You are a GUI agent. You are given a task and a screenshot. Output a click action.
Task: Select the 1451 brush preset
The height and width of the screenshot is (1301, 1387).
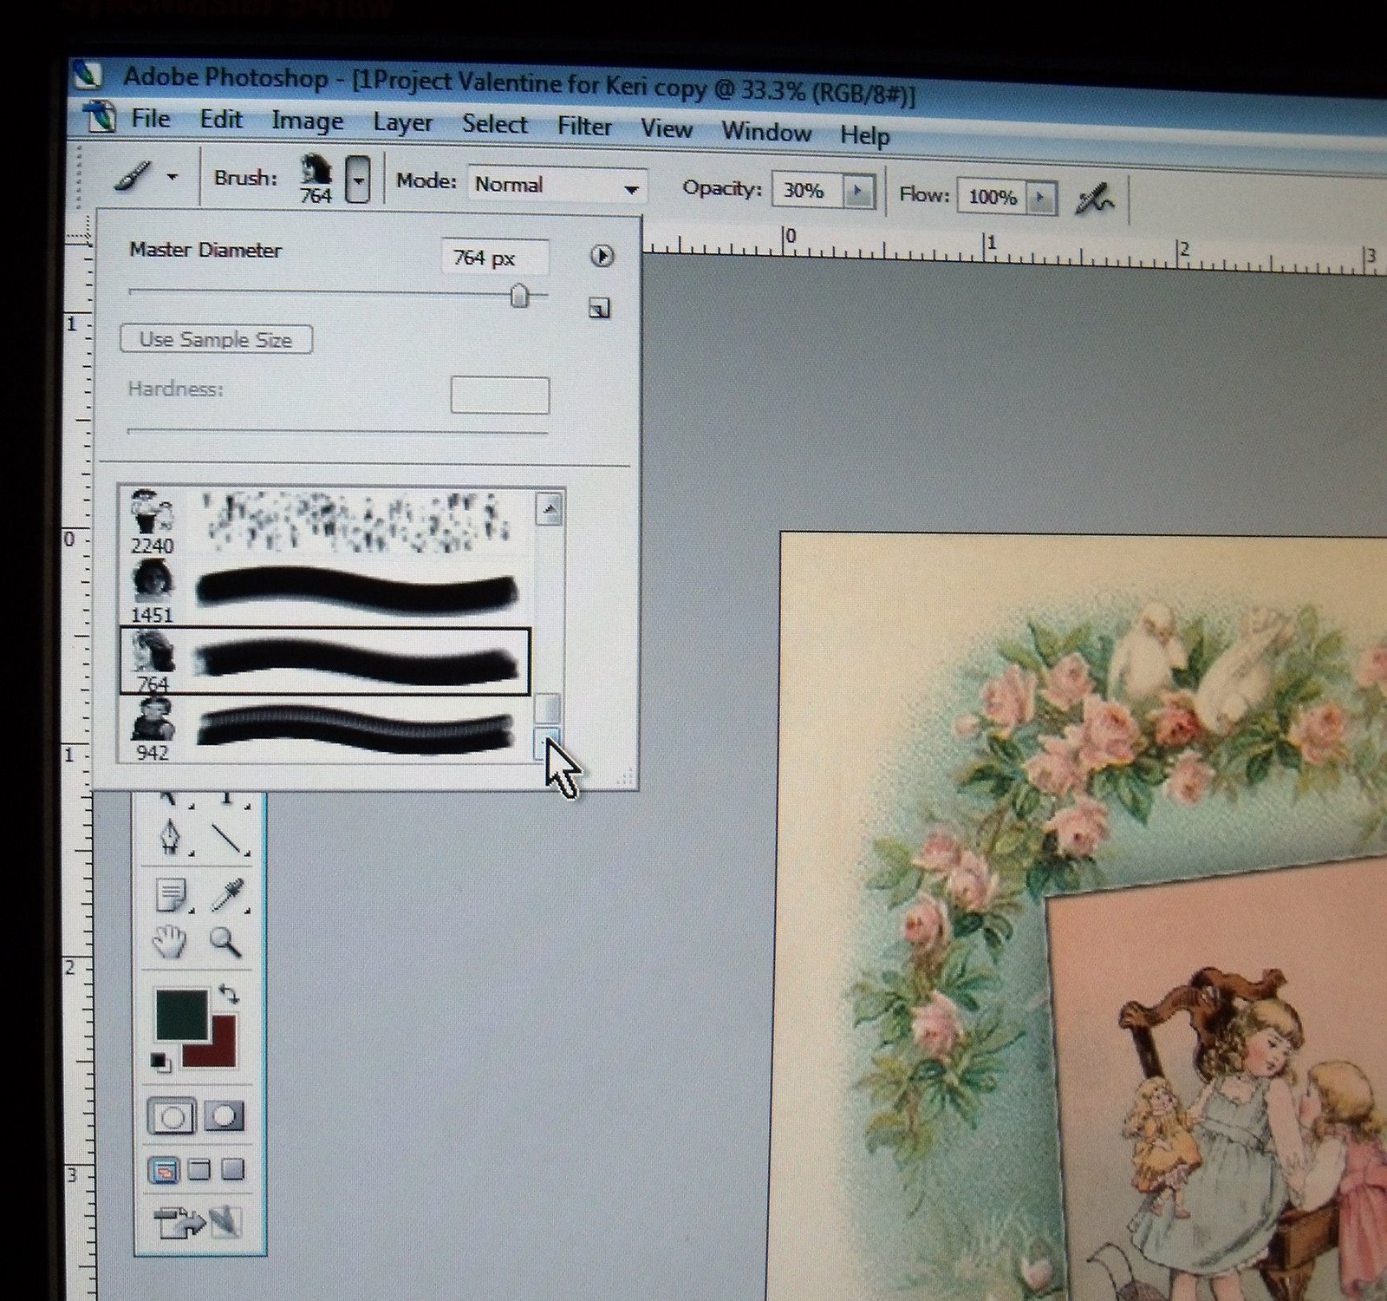coord(325,592)
